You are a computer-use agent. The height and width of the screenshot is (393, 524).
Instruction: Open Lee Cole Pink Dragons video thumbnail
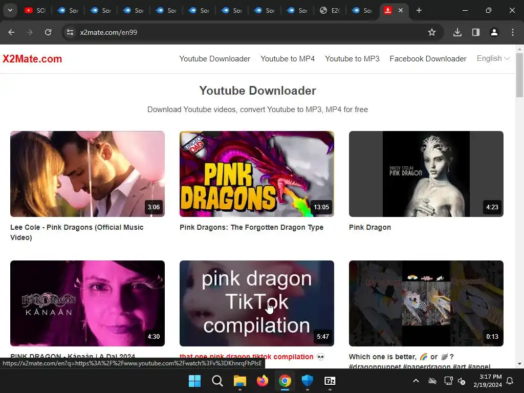pyautogui.click(x=88, y=174)
